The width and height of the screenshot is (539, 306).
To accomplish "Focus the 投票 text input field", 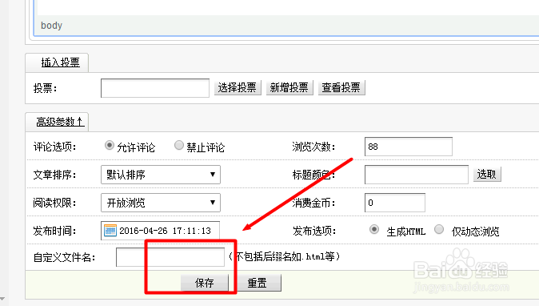I will click(155, 88).
